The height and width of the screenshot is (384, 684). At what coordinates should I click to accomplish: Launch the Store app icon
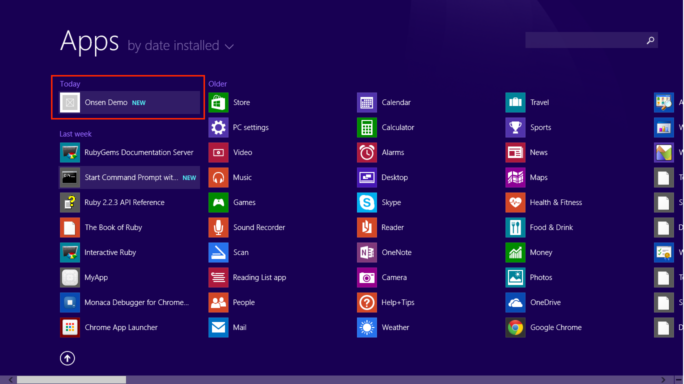click(218, 102)
